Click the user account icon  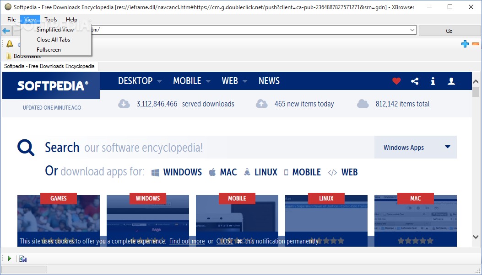(451, 81)
